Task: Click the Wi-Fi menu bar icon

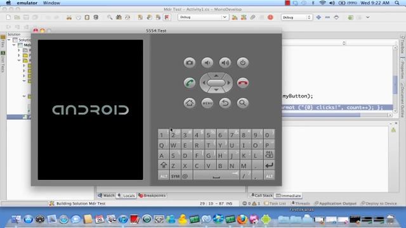Action: point(322,3)
